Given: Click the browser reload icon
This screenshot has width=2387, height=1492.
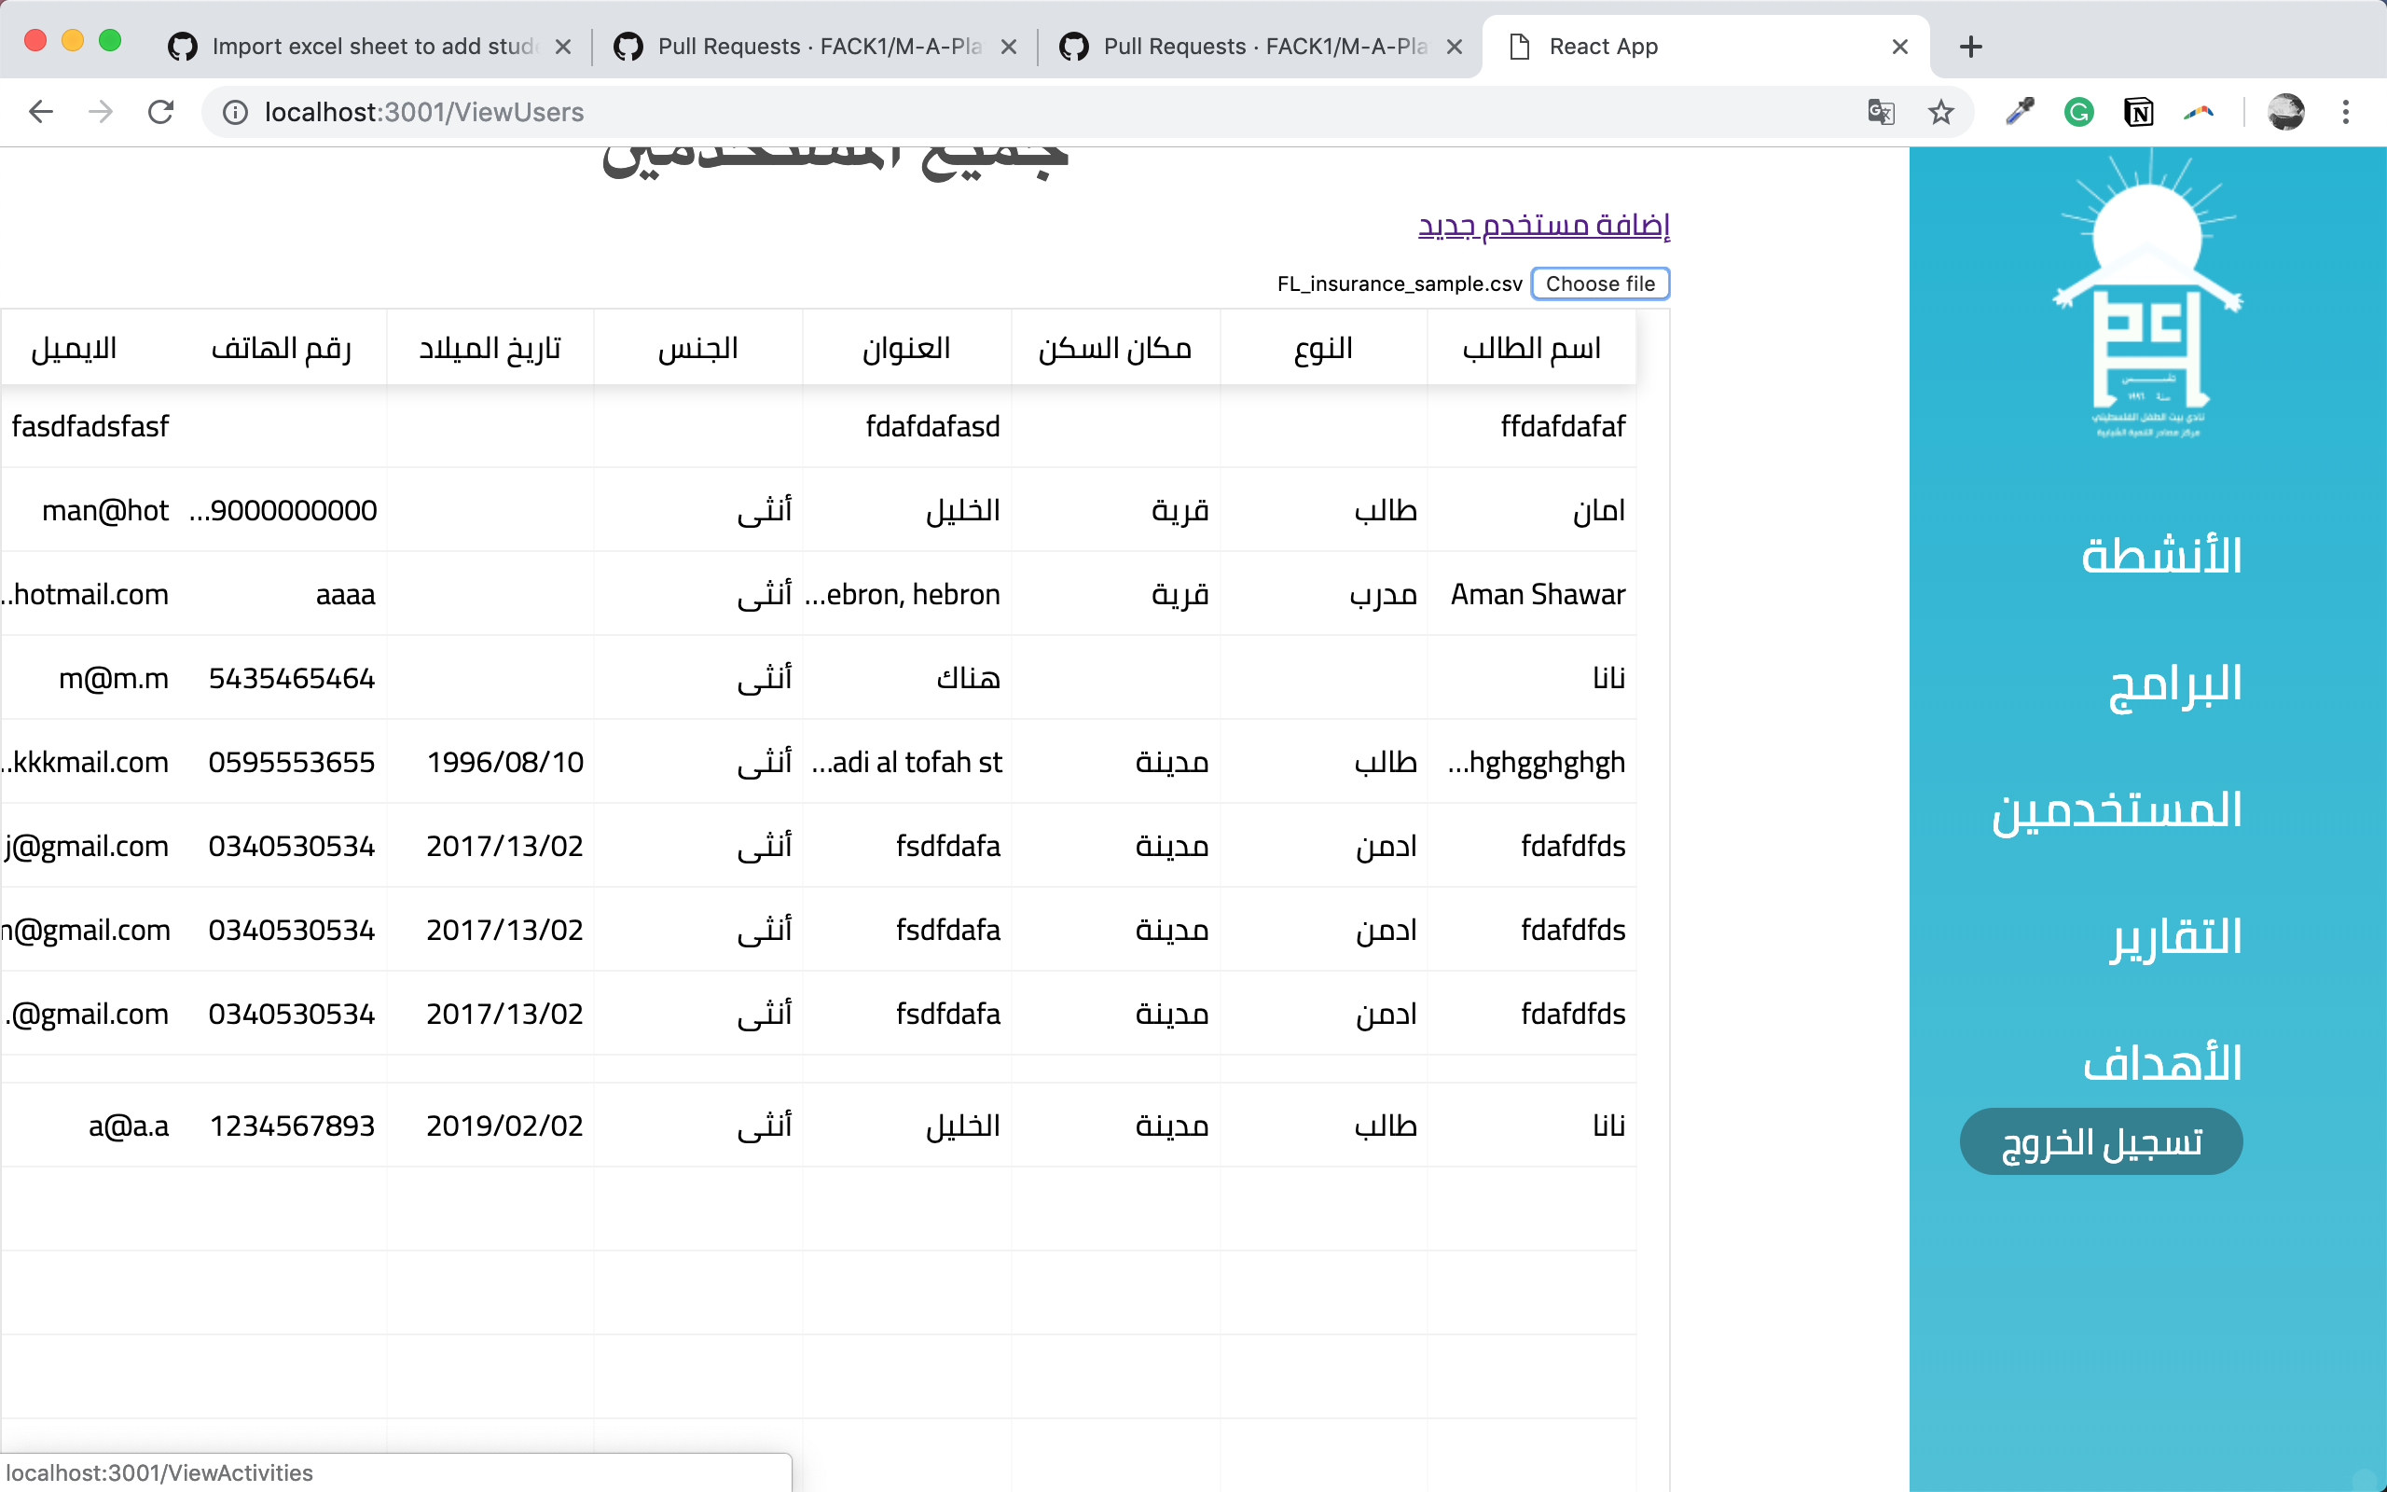Looking at the screenshot, I should [160, 113].
